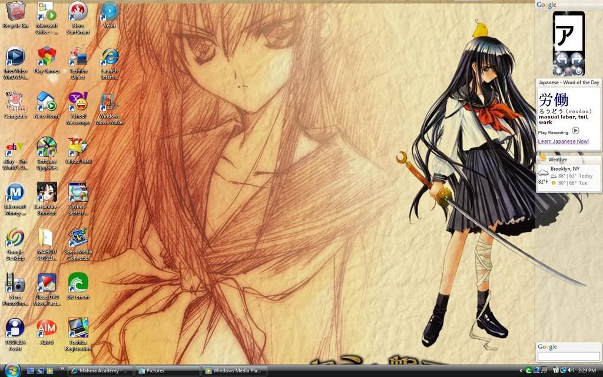Click the Google search box in sidebar
603x377 pixels.
(568, 356)
